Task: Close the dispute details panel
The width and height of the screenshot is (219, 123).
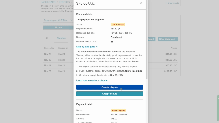Action: [141, 3]
